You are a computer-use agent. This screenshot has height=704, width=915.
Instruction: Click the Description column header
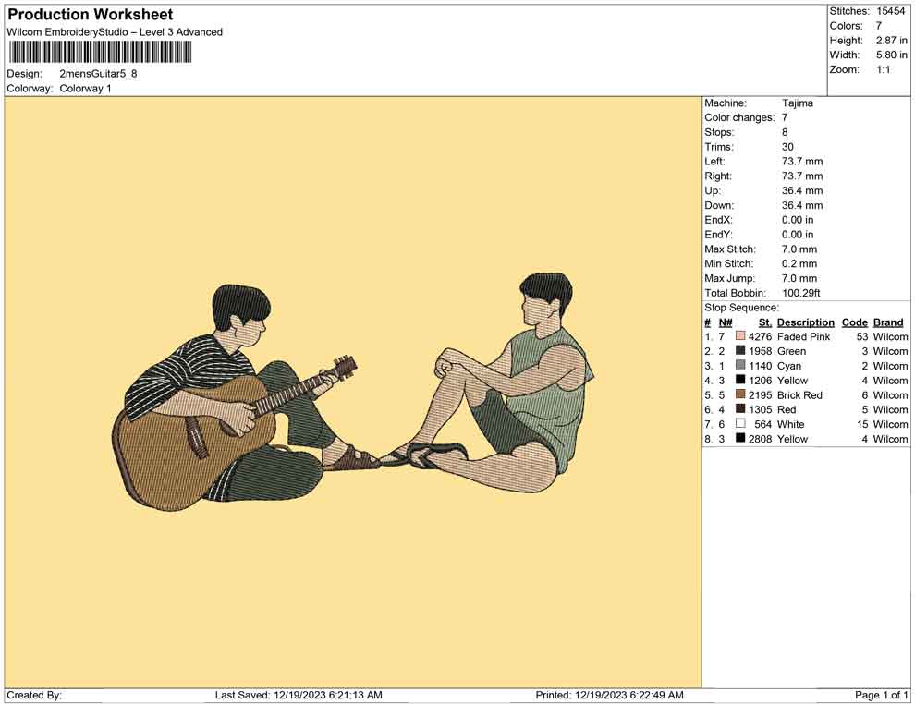point(806,322)
